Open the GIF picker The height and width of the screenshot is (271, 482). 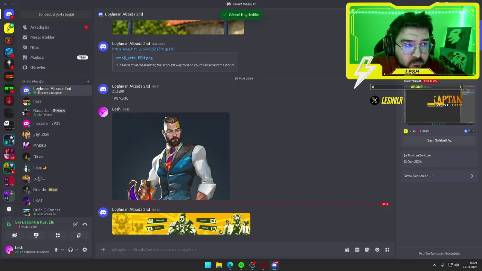coord(357,250)
